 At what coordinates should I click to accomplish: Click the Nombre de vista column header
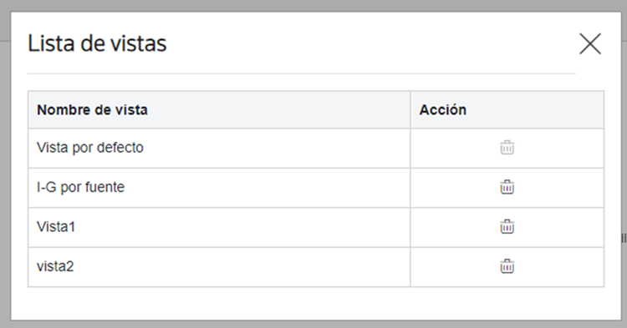92,109
